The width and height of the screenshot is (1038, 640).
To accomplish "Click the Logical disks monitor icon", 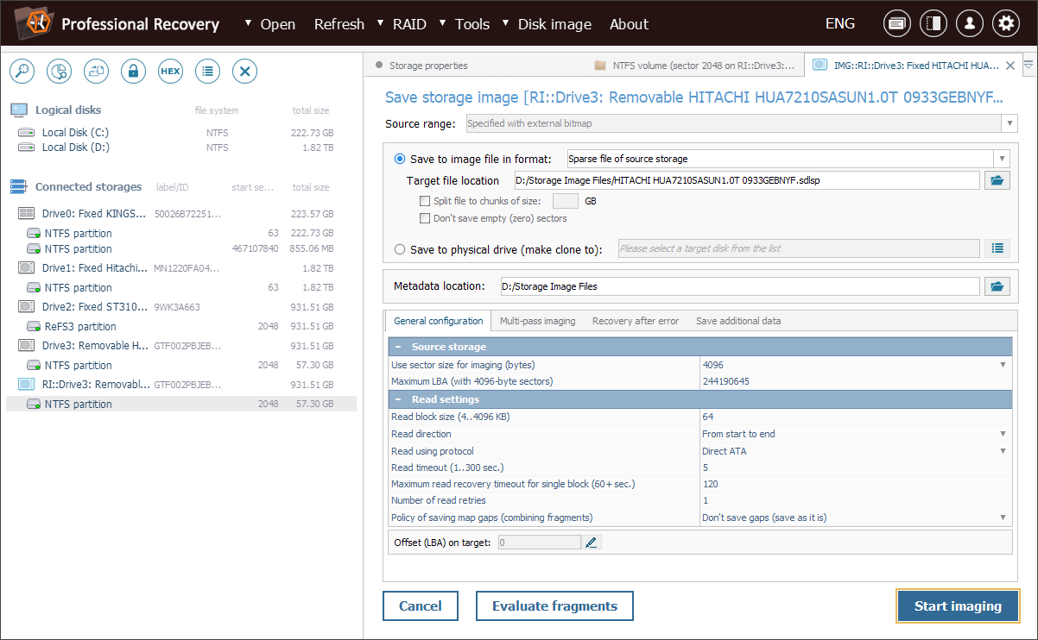I will coord(19,110).
